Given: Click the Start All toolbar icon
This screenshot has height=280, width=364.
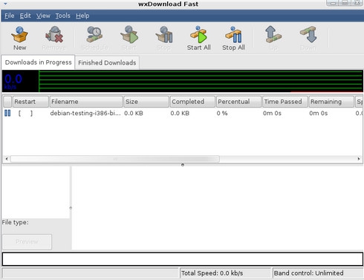Looking at the screenshot, I should point(198,38).
